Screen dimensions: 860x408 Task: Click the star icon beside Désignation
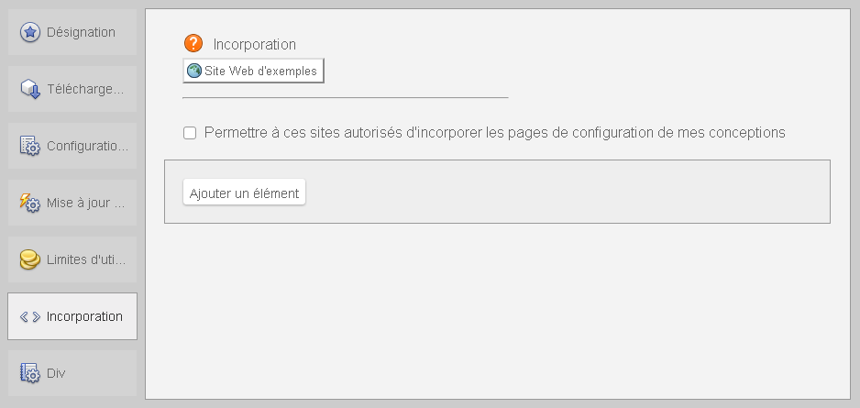(x=29, y=32)
